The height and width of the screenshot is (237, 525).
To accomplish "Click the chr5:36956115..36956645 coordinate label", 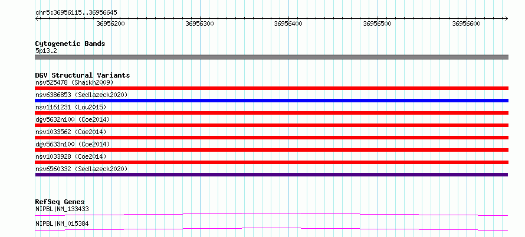I will 76,13.
